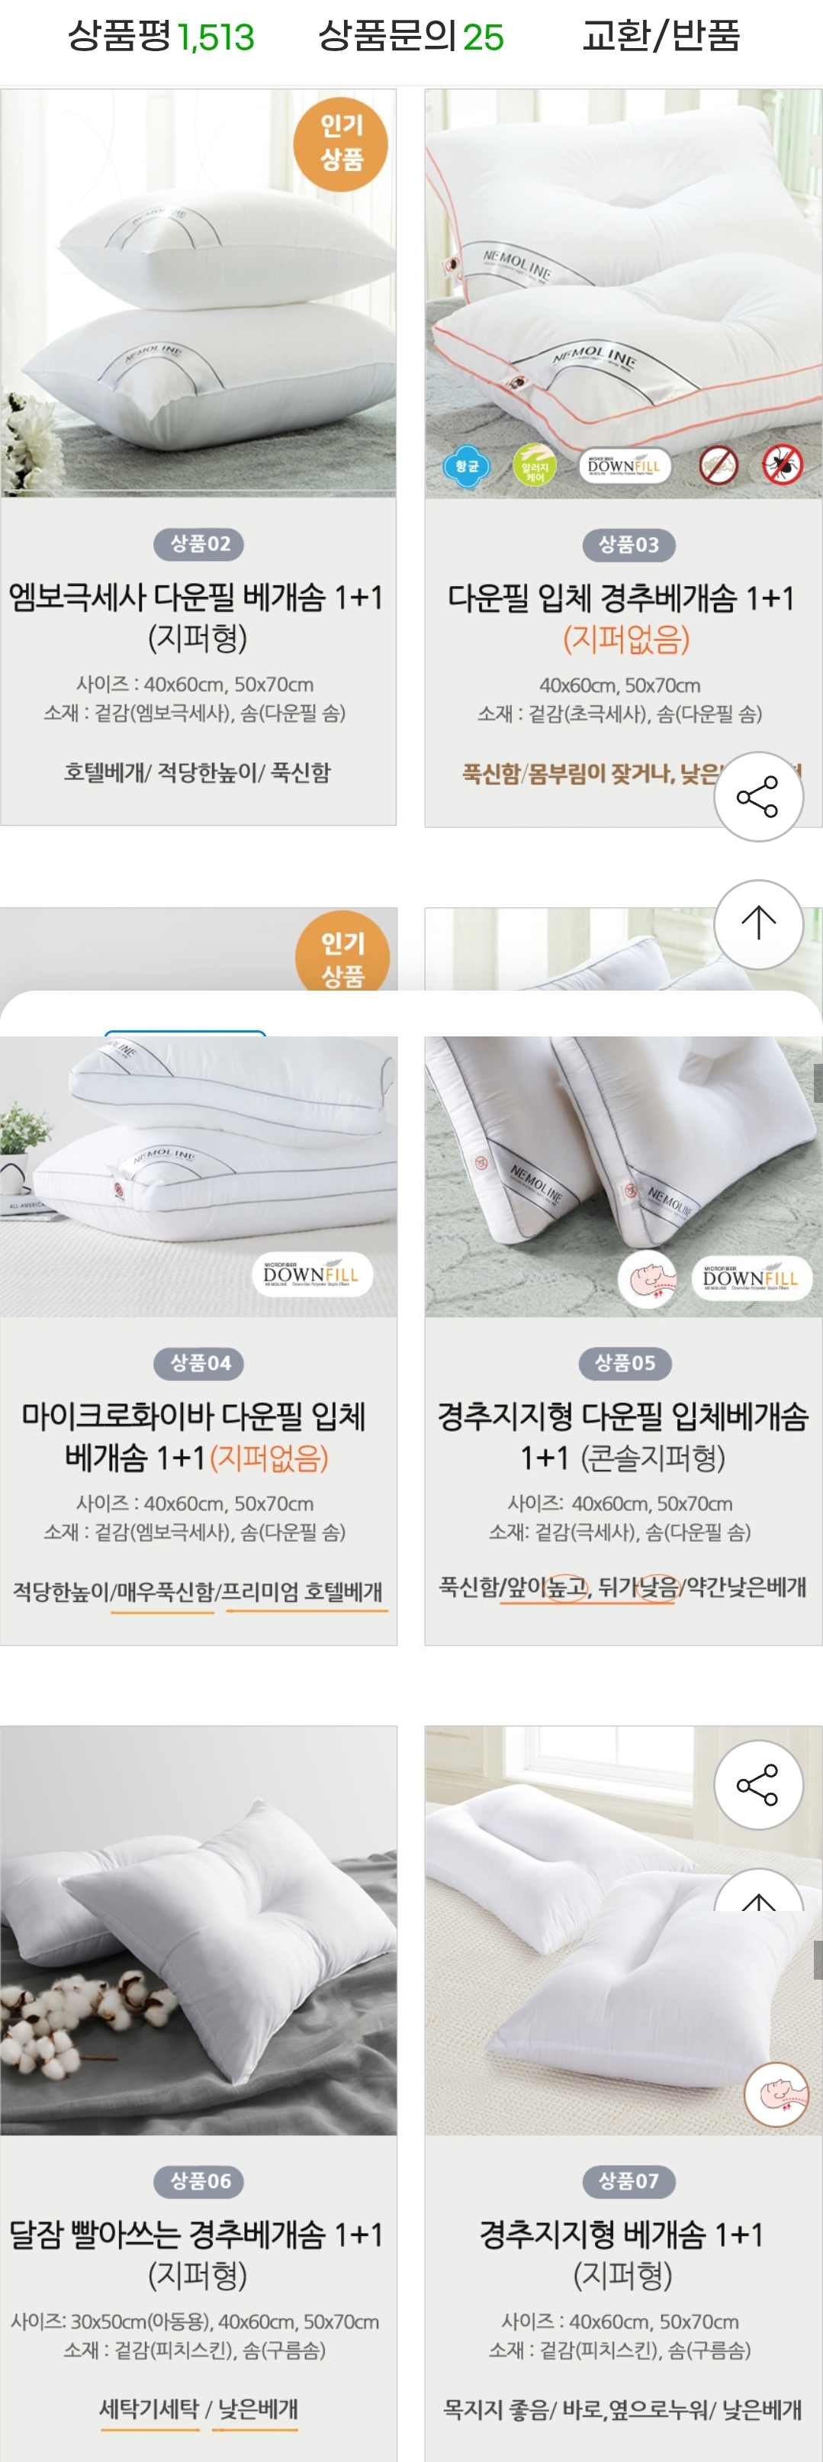Tap the neck-support face icon on 상품05
This screenshot has width=823, height=2462.
(x=648, y=1279)
